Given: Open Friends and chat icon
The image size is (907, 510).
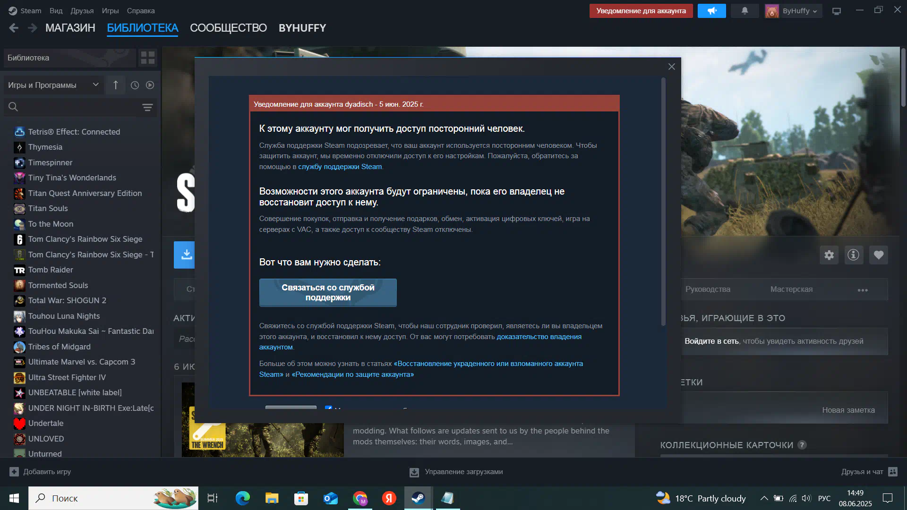Looking at the screenshot, I should [893, 472].
